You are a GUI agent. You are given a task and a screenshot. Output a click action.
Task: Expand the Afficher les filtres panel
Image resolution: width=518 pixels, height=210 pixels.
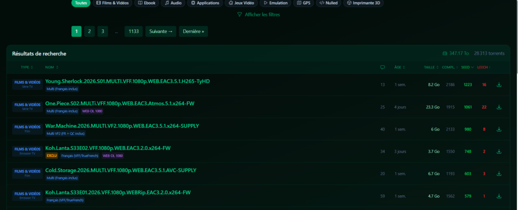[258, 15]
